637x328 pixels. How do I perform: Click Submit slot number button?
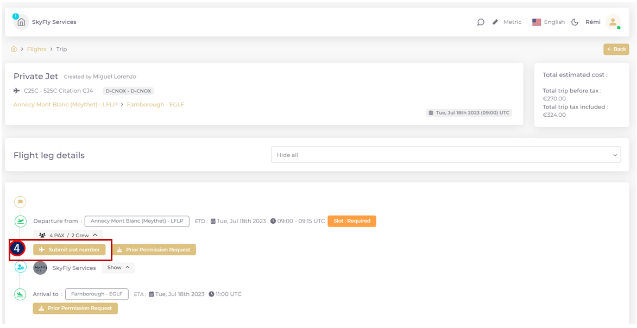pyautogui.click(x=70, y=250)
